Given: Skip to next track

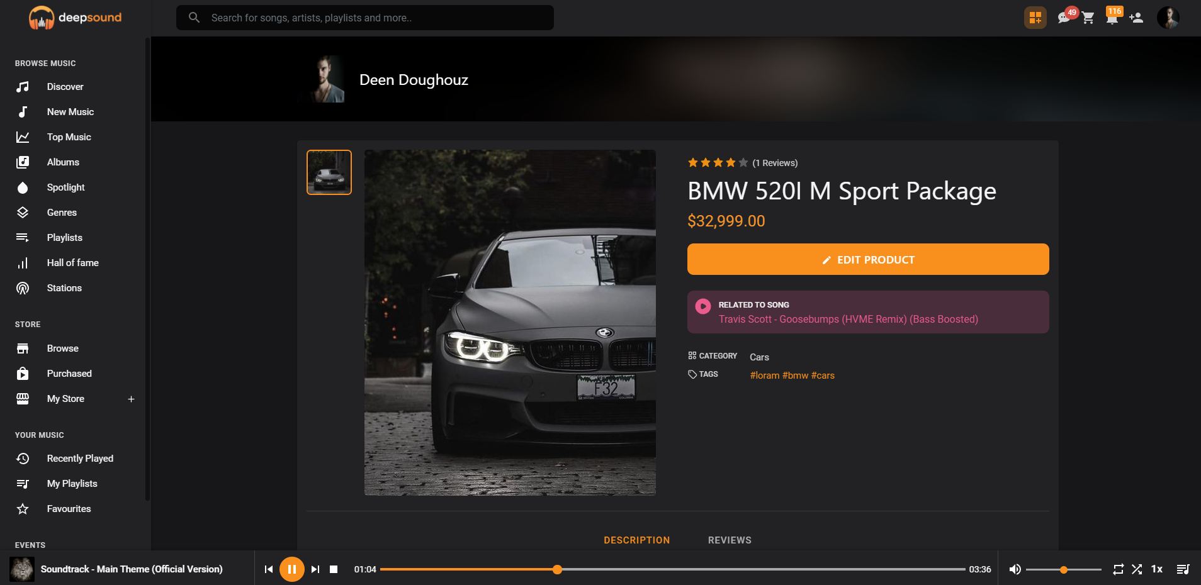Looking at the screenshot, I should tap(315, 569).
